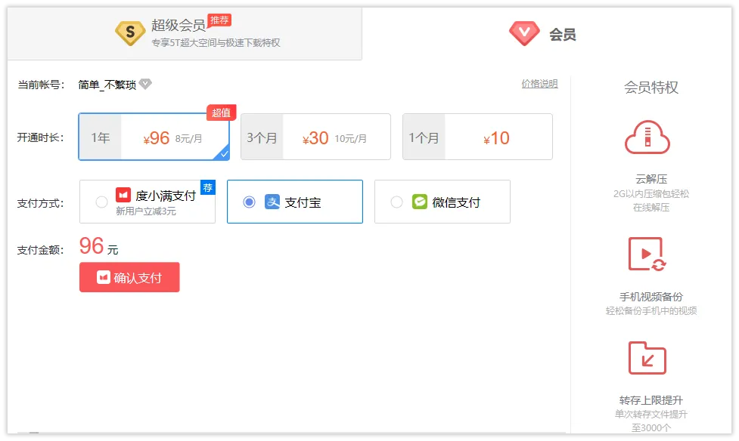Click the 确认支付 confirm payment button
Viewport: 739px width, 441px height.
pyautogui.click(x=129, y=277)
